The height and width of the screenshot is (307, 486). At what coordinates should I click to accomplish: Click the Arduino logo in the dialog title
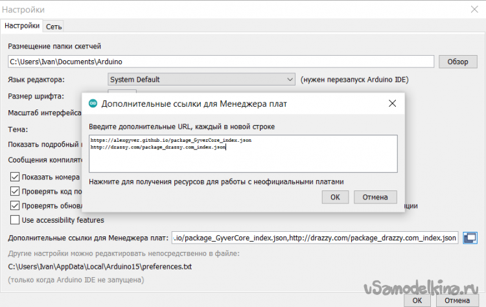93,104
